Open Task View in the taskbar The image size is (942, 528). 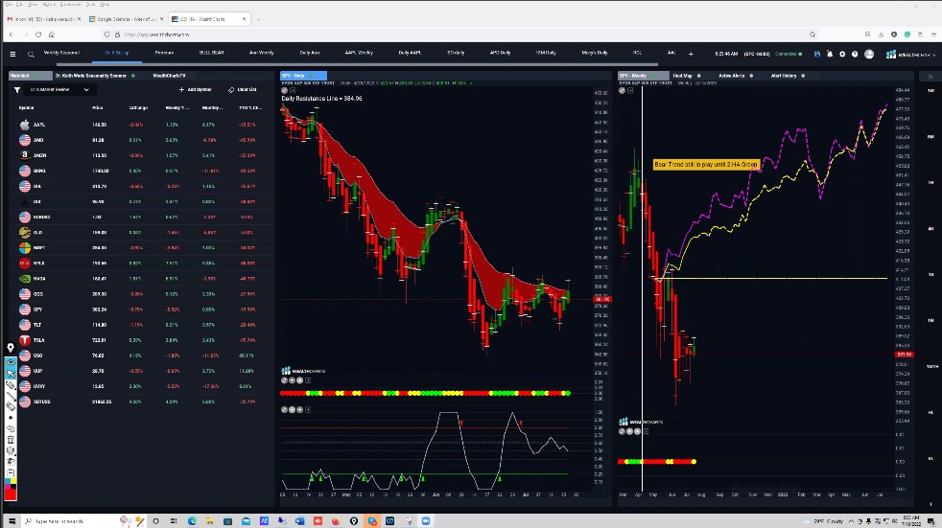pos(173,520)
